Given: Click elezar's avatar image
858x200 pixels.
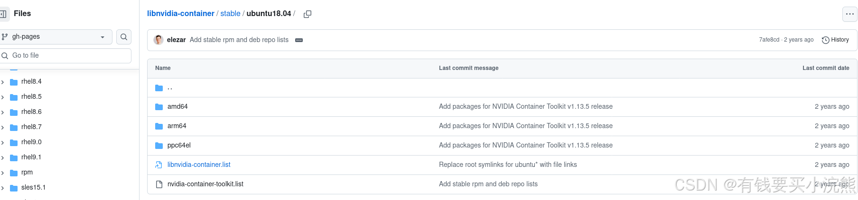Looking at the screenshot, I should tap(159, 40).
